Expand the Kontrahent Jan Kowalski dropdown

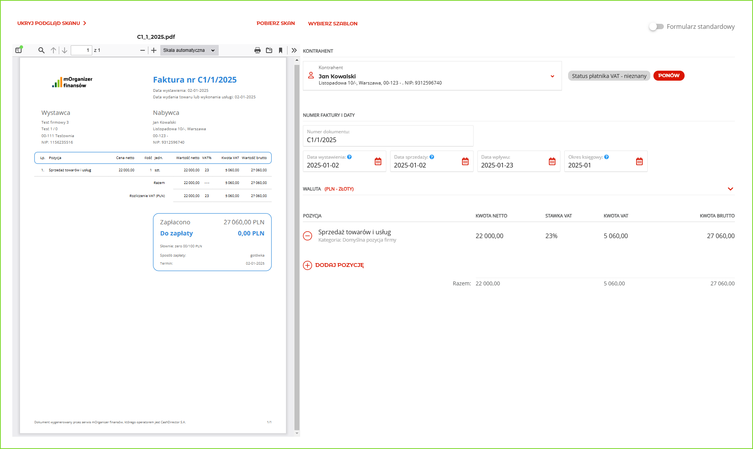552,76
